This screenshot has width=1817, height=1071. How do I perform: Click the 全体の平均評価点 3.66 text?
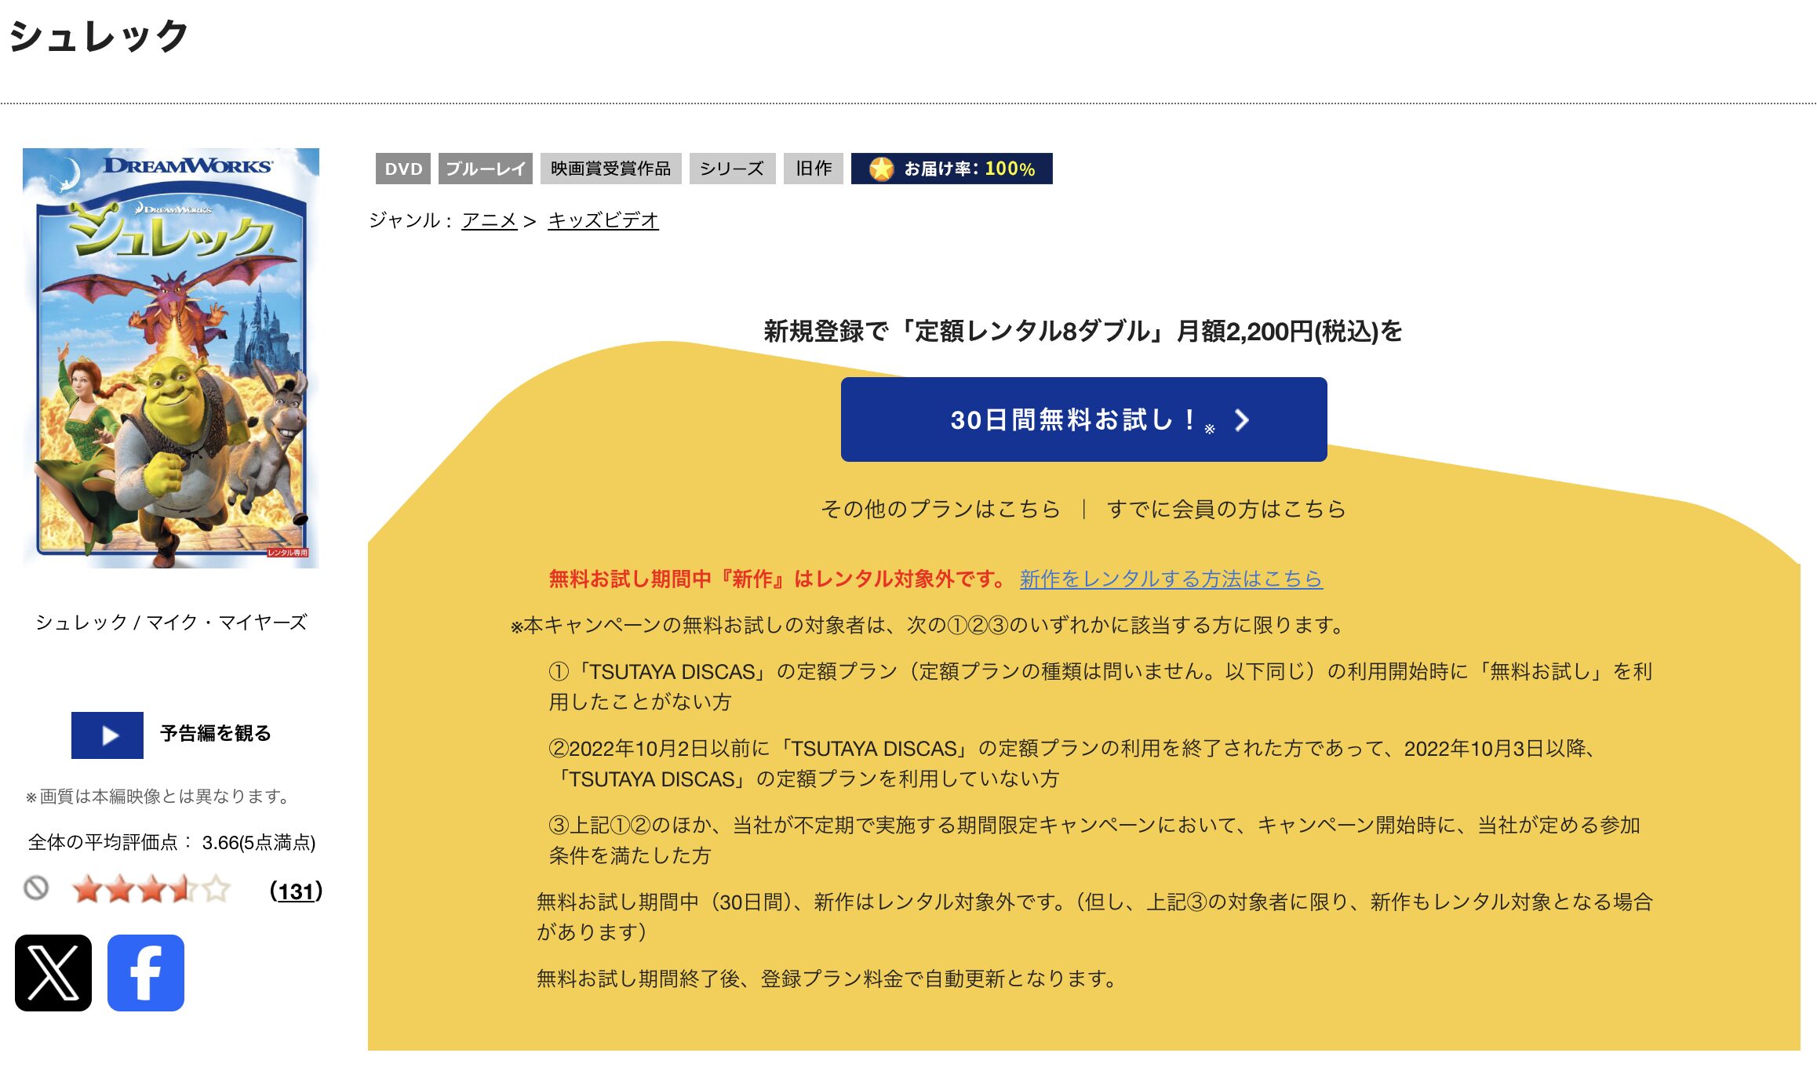172,843
